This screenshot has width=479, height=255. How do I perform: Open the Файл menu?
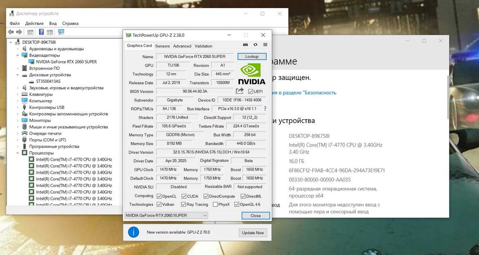click(14, 23)
